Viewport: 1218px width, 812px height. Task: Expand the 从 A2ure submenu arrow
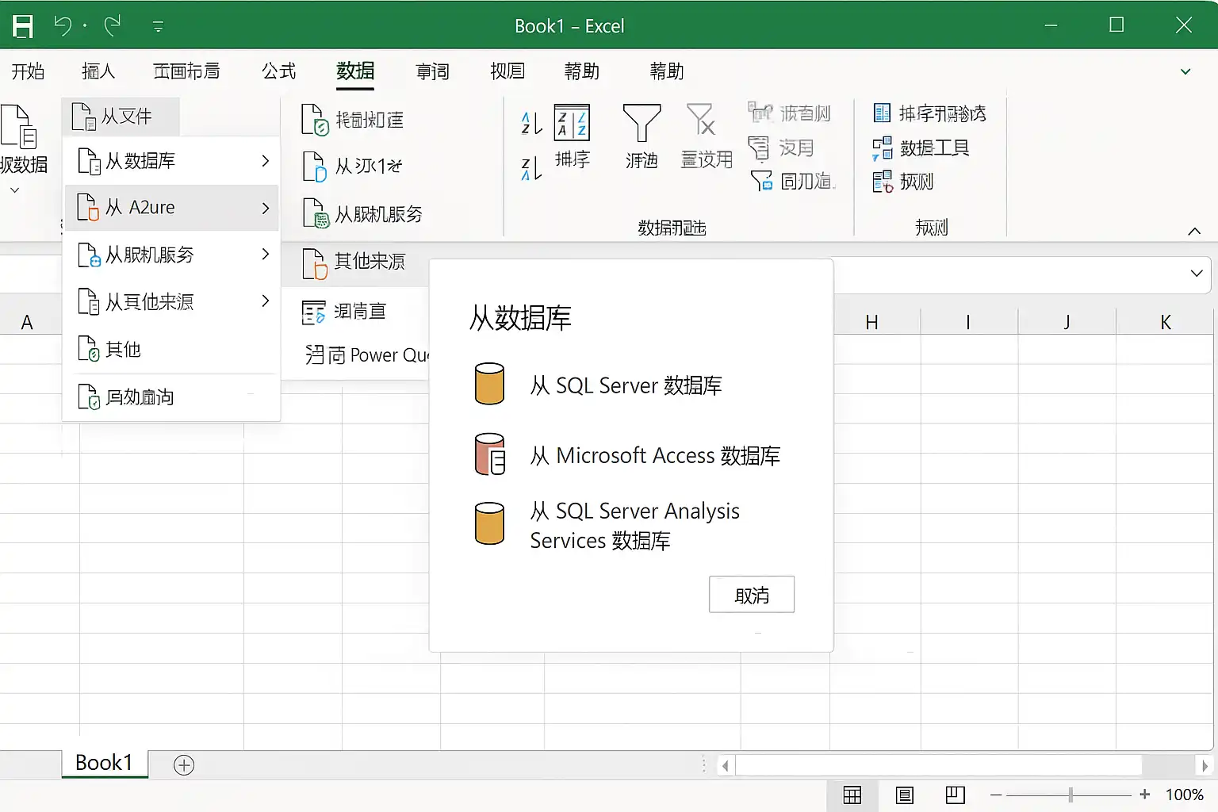[x=266, y=208]
